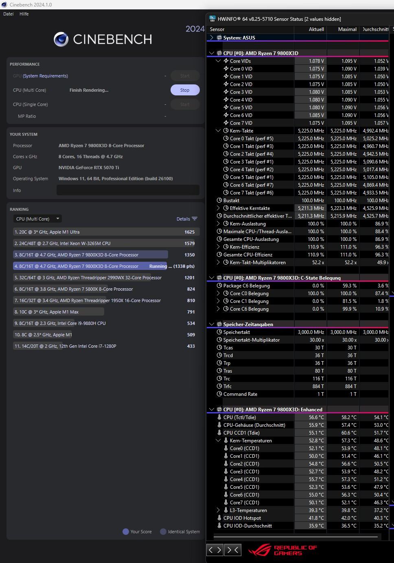Open the CPU (Multi Core) ranking dropdown
This screenshot has width=394, height=563.
pyautogui.click(x=37, y=219)
